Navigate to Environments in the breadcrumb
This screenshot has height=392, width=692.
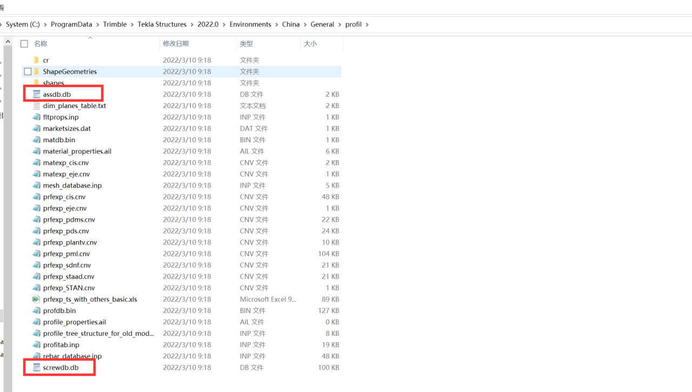(x=250, y=24)
